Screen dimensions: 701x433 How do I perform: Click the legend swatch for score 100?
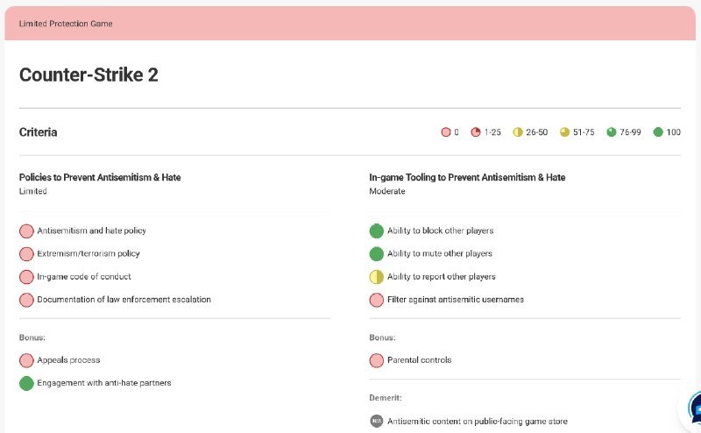click(x=658, y=132)
